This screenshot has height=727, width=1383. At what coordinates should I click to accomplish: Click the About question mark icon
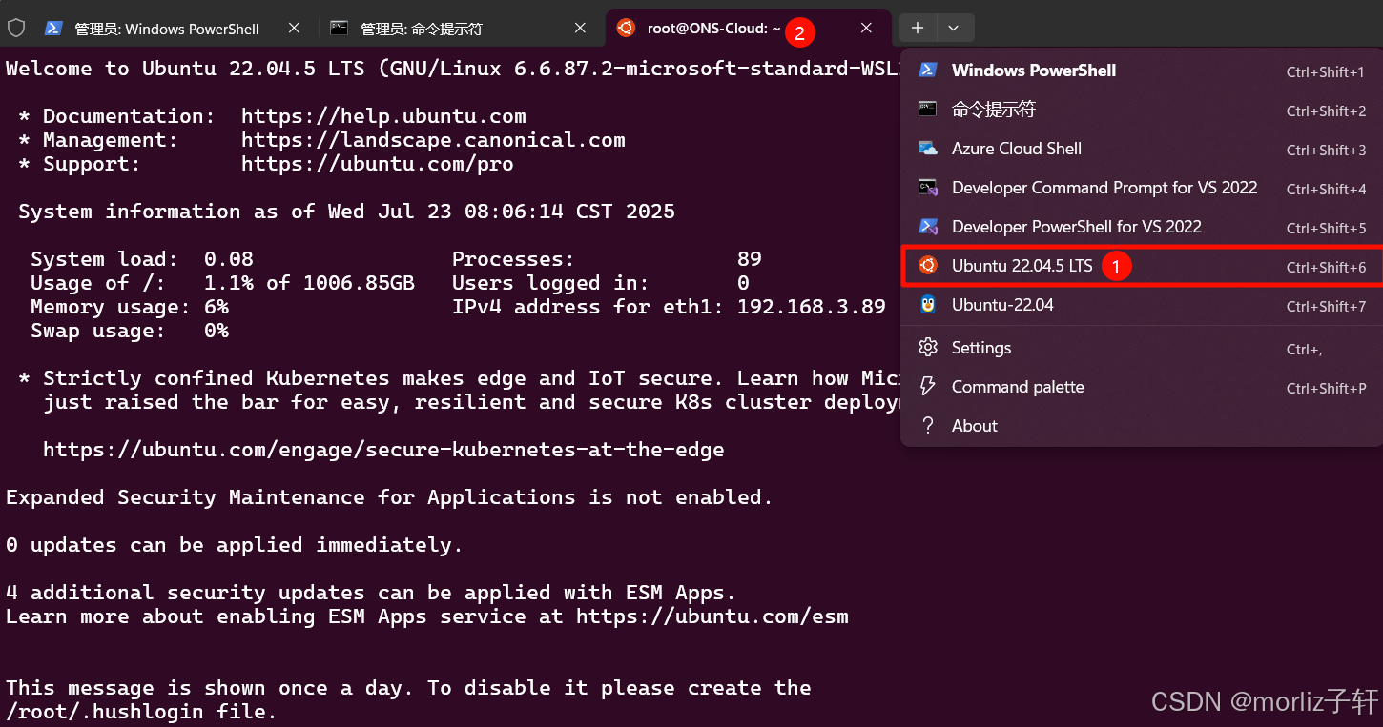[927, 426]
